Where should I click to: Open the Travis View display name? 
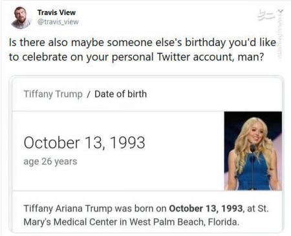tap(56, 12)
